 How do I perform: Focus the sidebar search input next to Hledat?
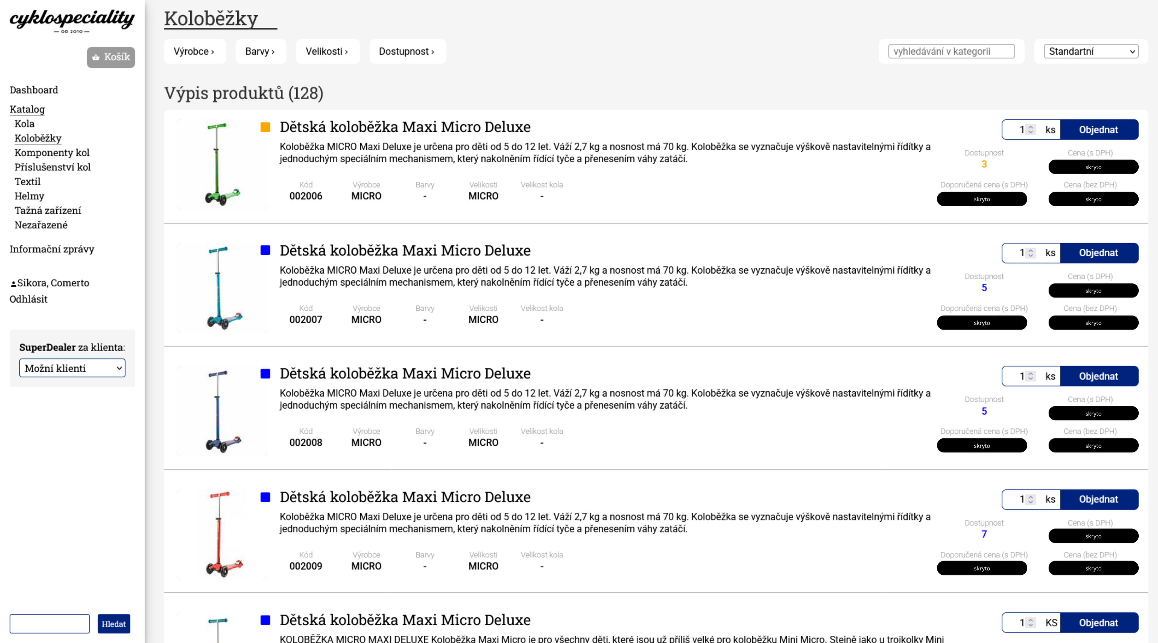click(x=49, y=624)
